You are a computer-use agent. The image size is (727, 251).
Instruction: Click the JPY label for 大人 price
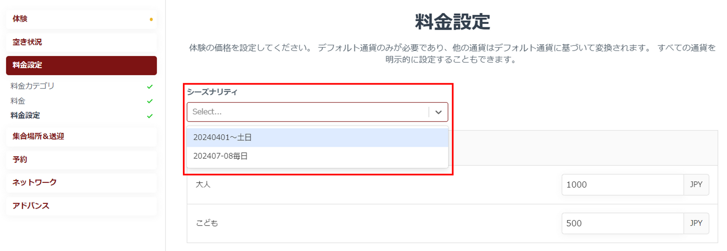coord(696,185)
